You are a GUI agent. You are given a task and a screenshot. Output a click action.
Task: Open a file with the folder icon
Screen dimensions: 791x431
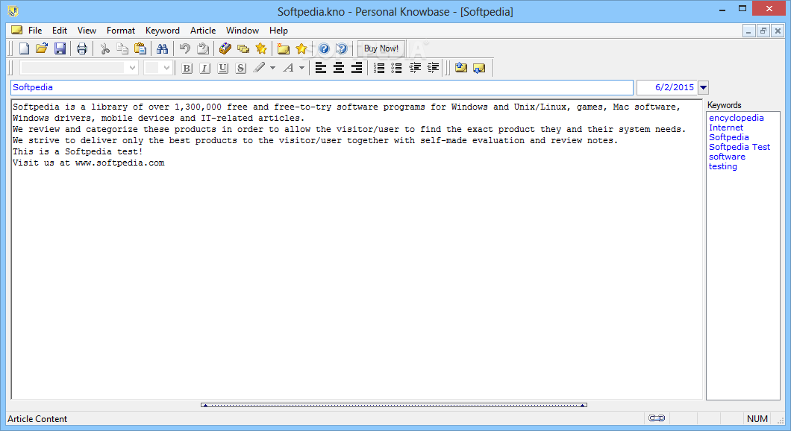(x=41, y=48)
